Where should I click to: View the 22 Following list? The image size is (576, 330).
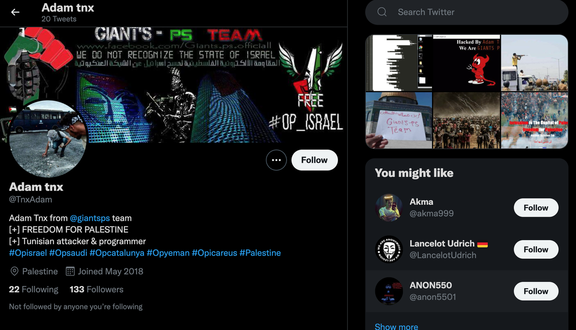tap(34, 290)
